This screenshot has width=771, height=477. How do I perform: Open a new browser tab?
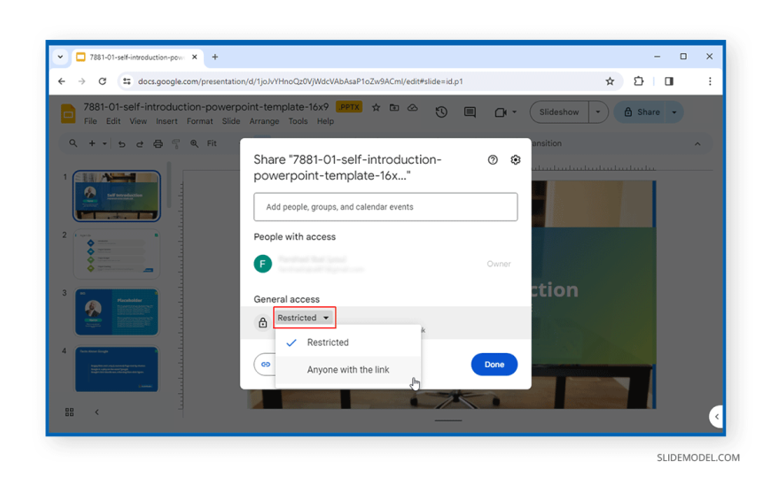pyautogui.click(x=214, y=57)
